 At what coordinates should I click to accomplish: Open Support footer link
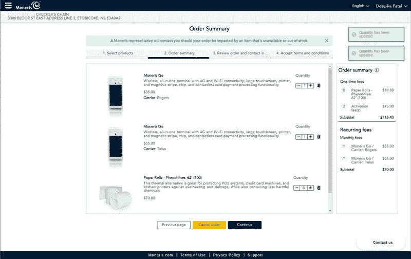point(255,255)
